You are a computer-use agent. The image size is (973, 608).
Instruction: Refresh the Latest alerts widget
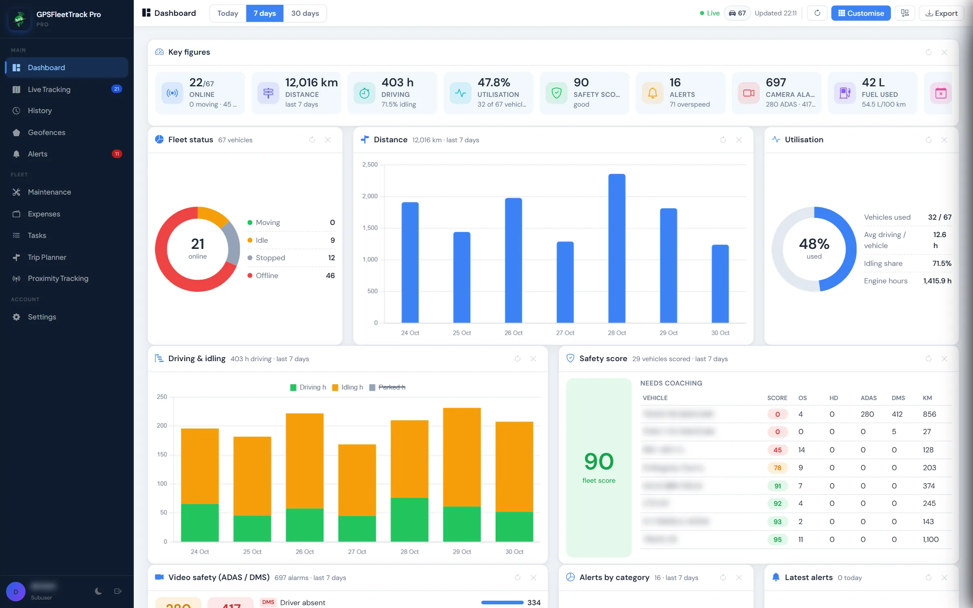pos(929,578)
